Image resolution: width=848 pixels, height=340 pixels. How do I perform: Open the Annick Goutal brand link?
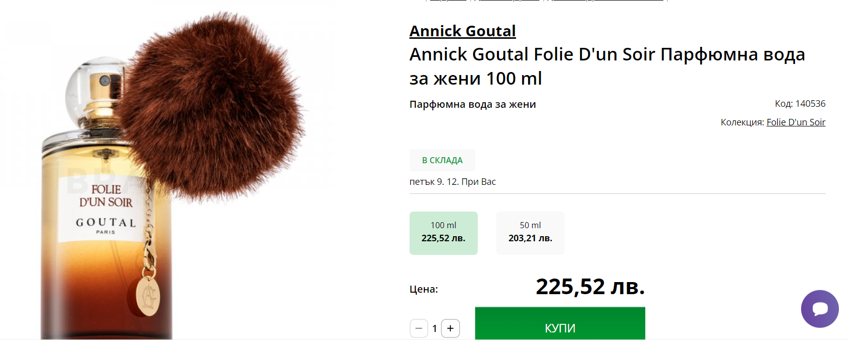463,31
